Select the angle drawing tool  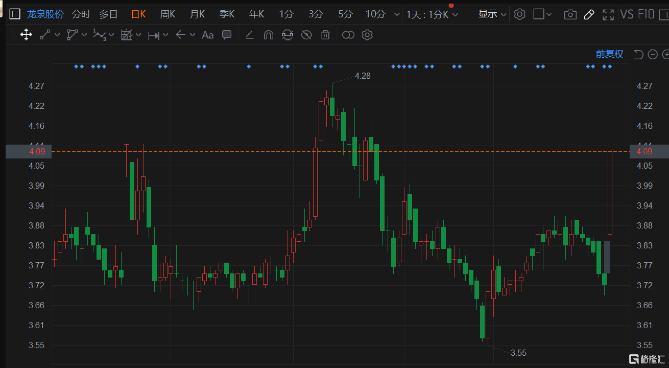[249, 35]
